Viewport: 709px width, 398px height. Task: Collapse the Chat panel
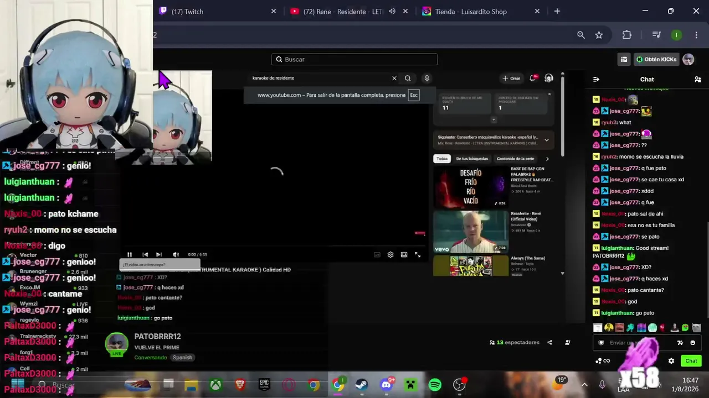pos(596,79)
